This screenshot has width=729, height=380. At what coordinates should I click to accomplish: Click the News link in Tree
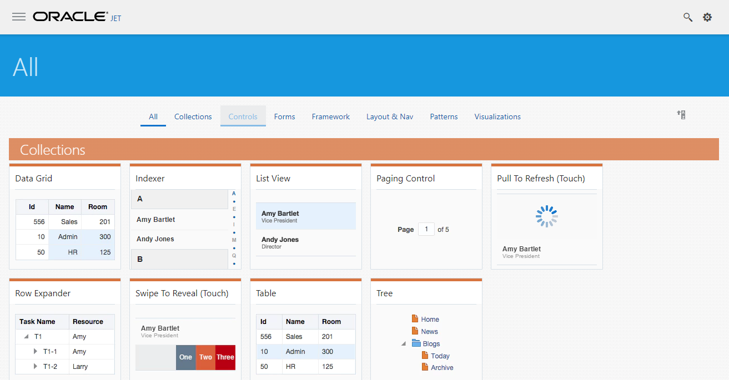point(429,332)
